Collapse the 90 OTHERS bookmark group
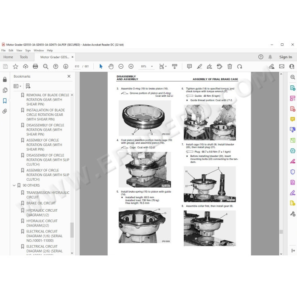Screen dimensions: 297x297 (14, 185)
